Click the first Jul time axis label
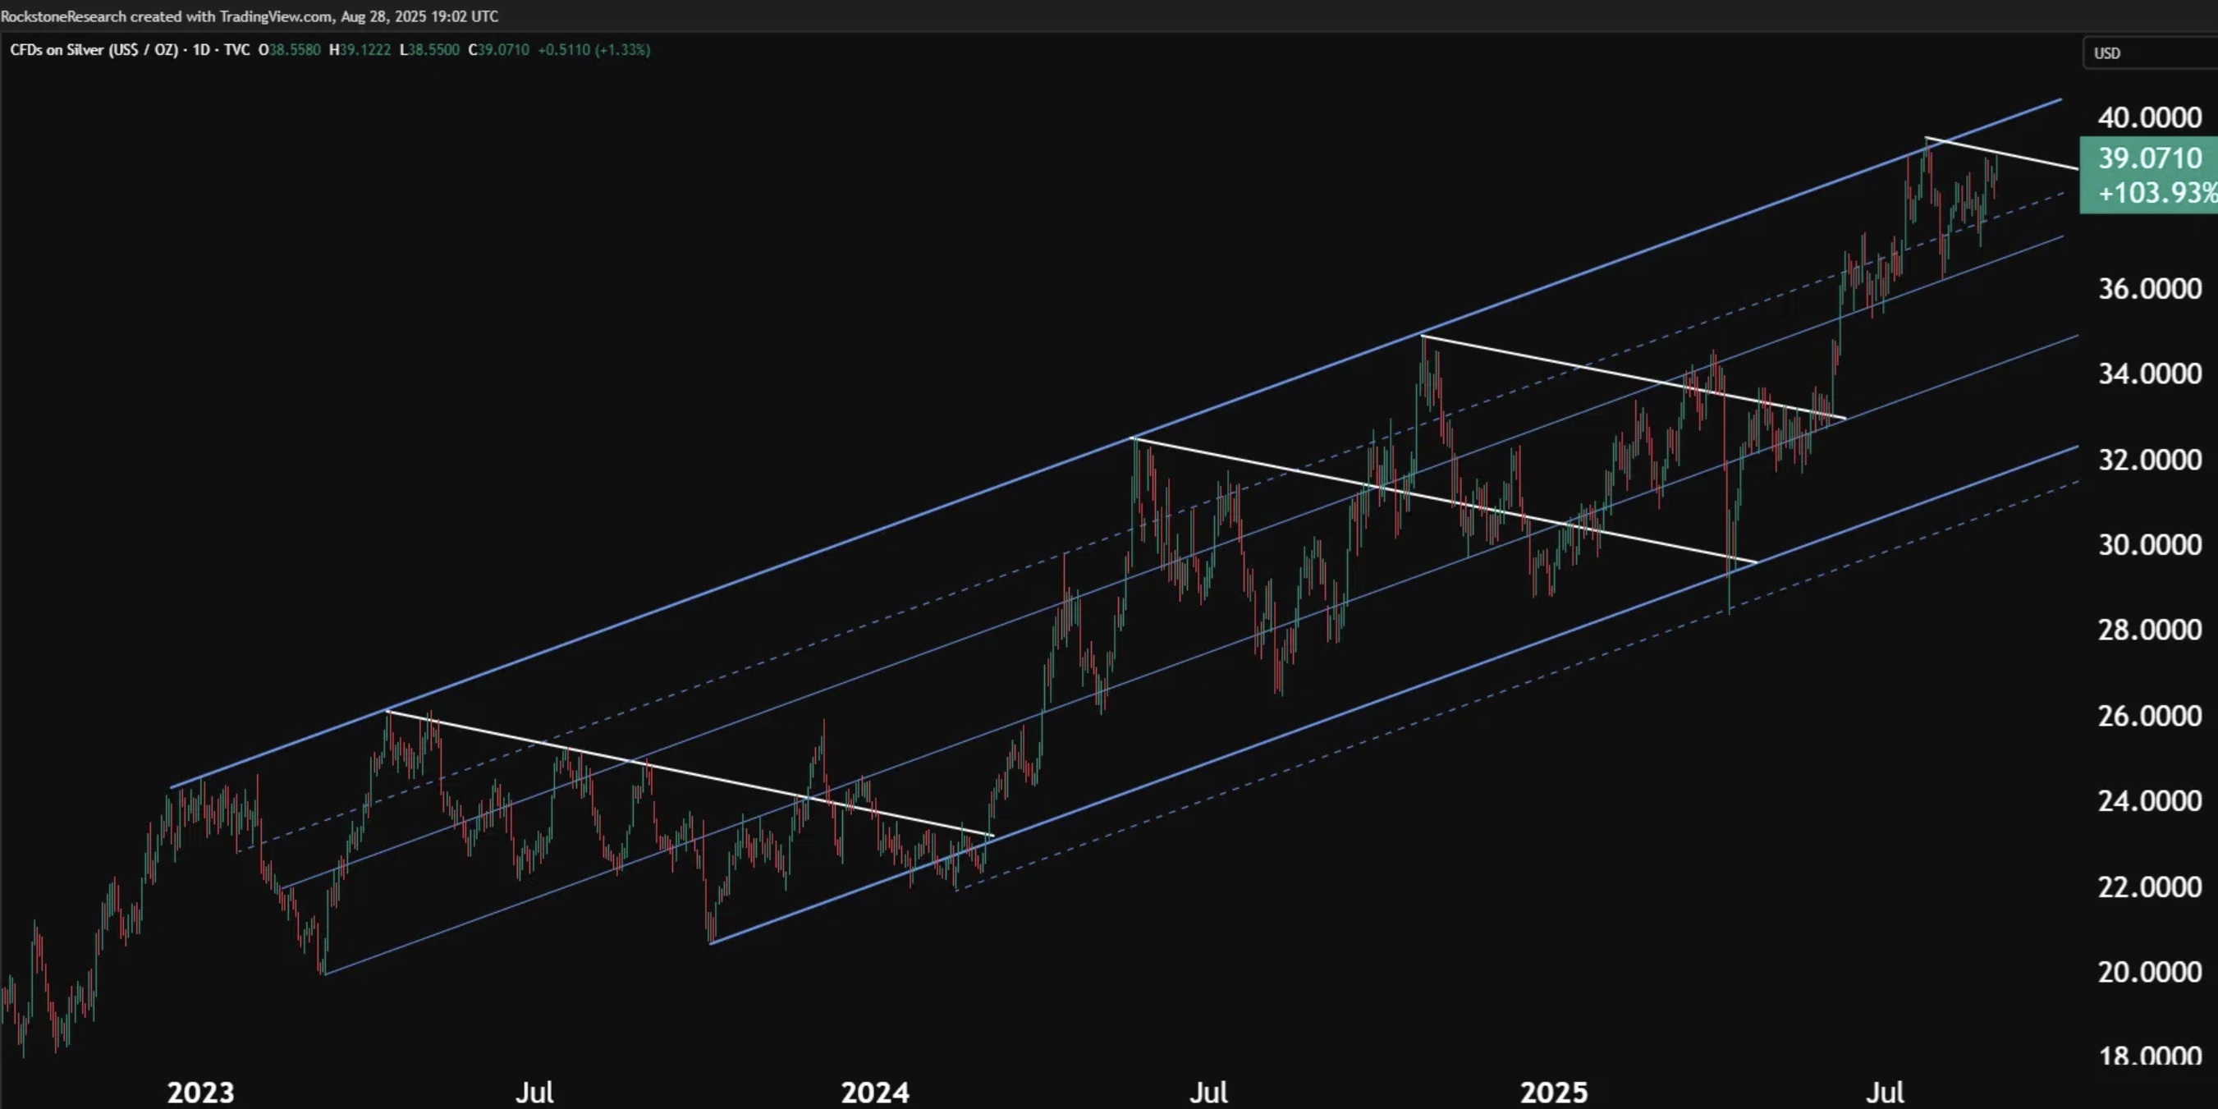2218x1109 pixels. pos(534,1092)
